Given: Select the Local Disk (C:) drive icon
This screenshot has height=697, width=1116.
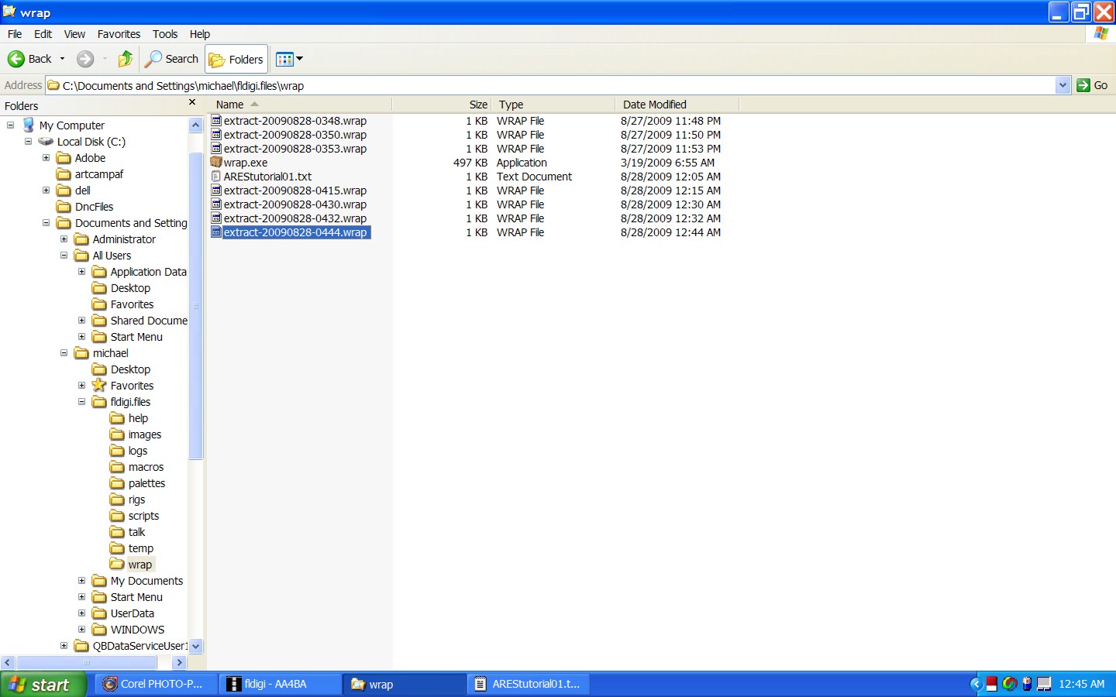Looking at the screenshot, I should pos(46,142).
